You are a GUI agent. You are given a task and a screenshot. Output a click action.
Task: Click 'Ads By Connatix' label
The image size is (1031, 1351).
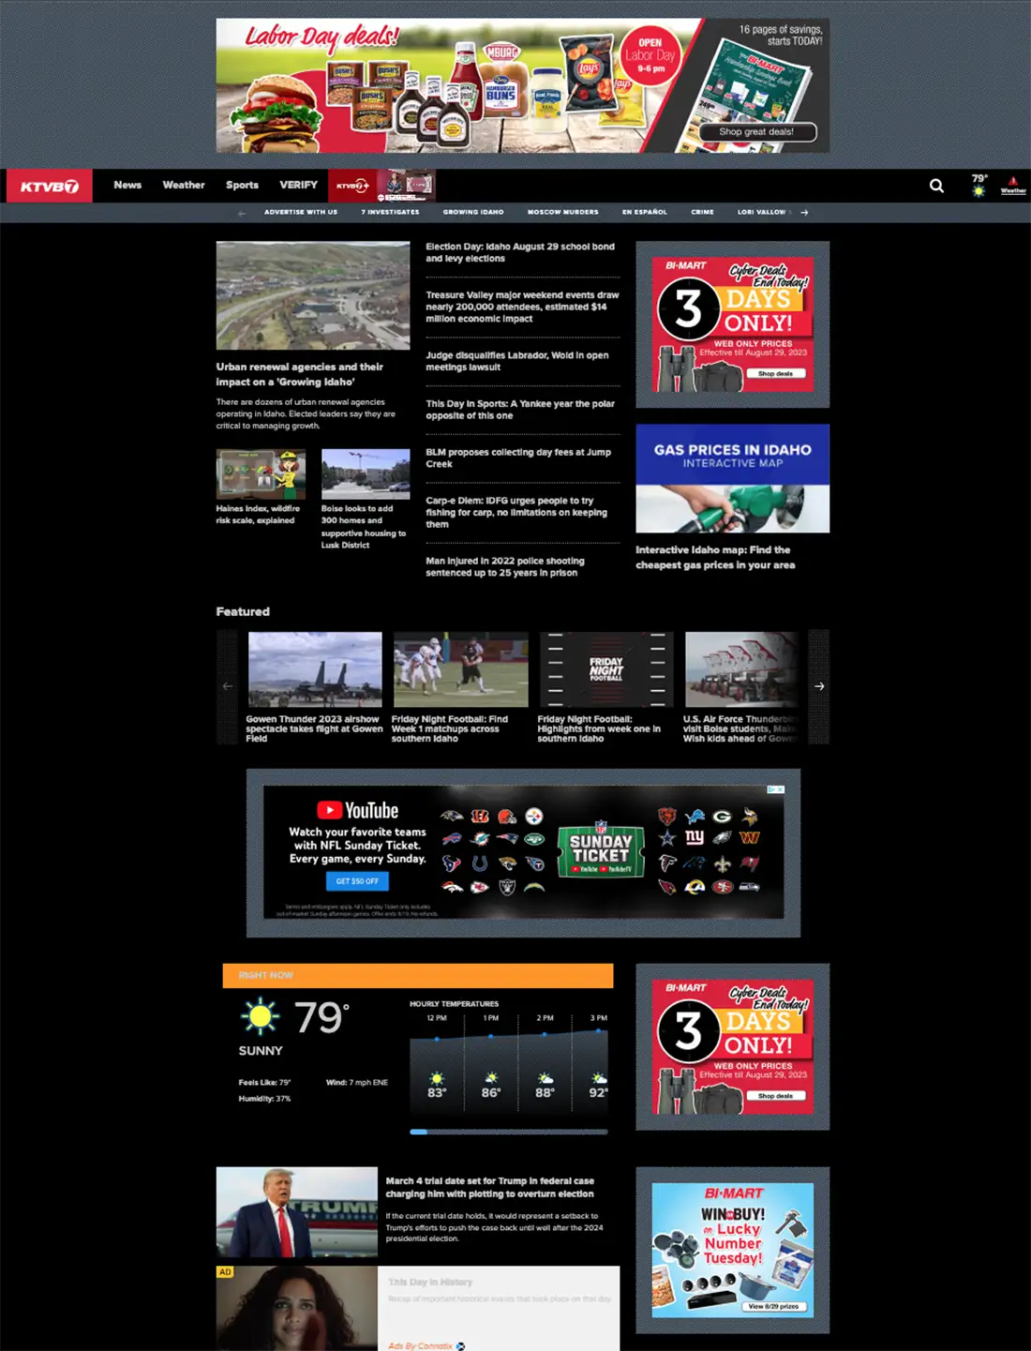pyautogui.click(x=426, y=1345)
